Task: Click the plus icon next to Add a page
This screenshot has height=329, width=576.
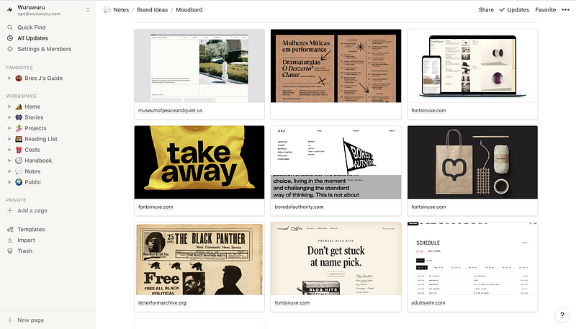Action: click(10, 211)
